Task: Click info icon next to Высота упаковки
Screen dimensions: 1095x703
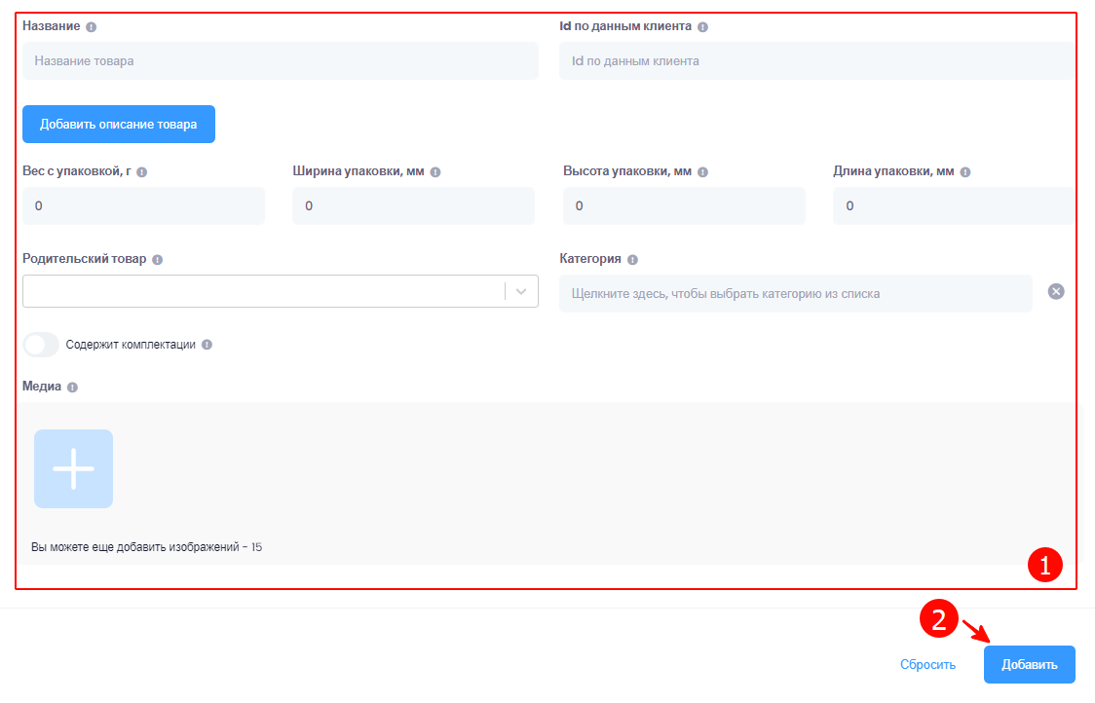Action: 702,171
